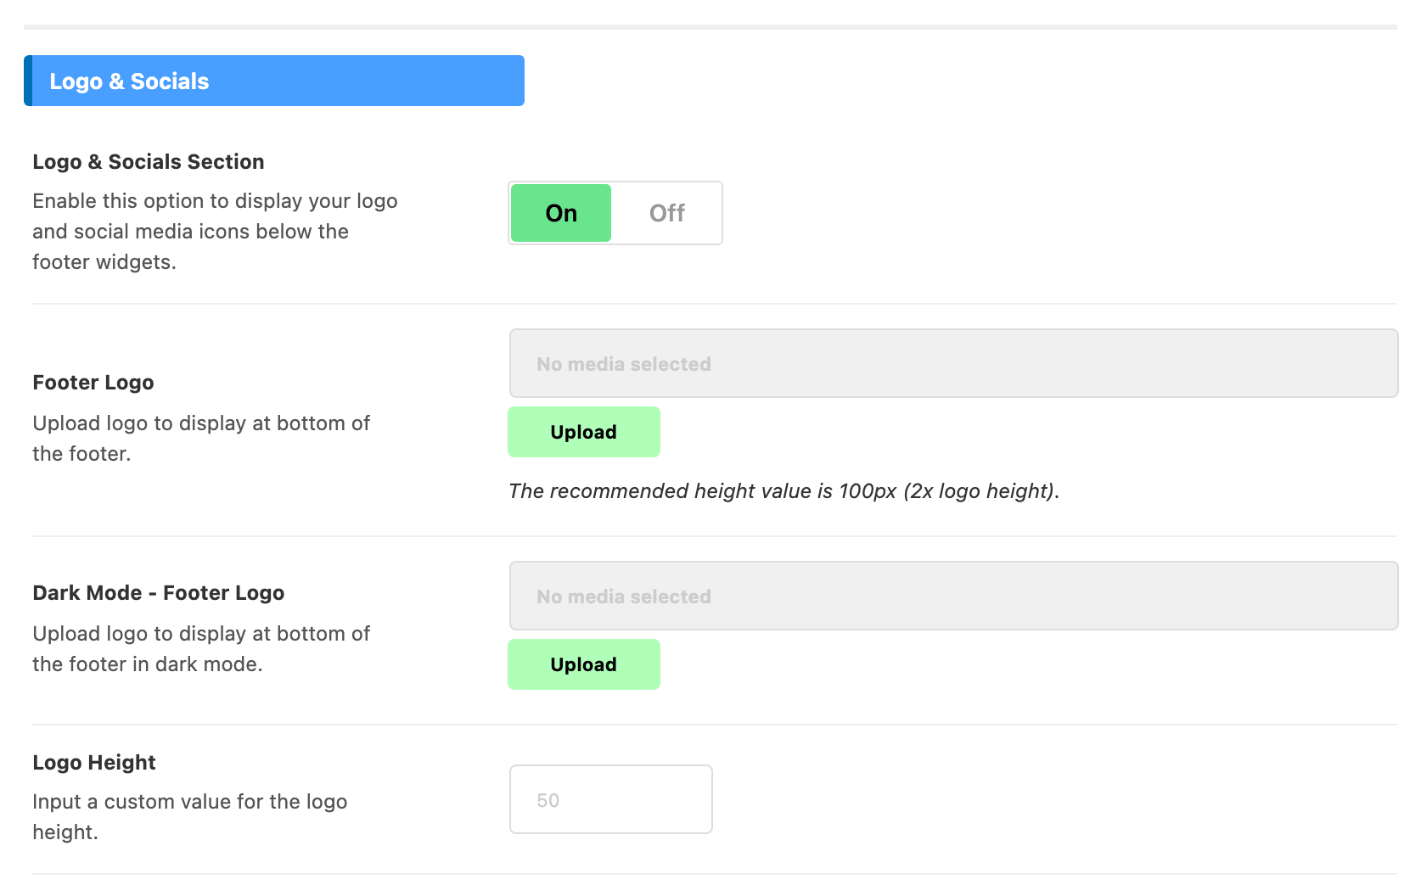Select the "Logo Height" option title
1421x896 pixels.
[x=94, y=763]
